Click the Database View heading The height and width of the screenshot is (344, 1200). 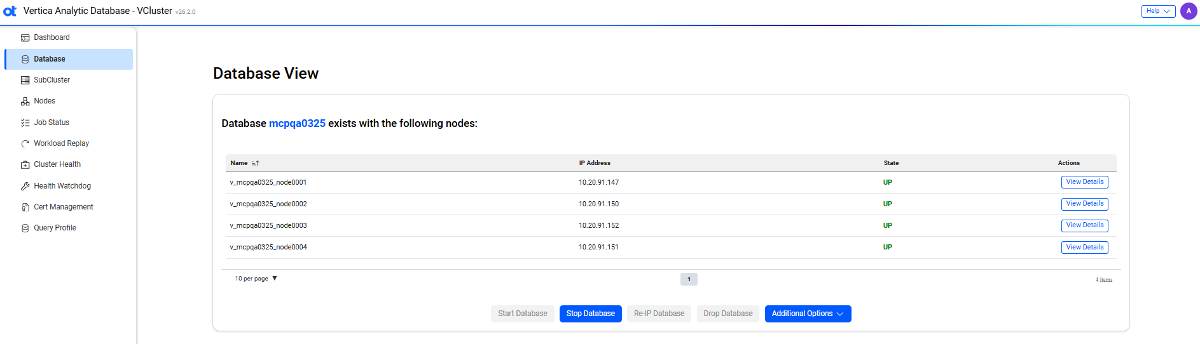[x=266, y=74]
